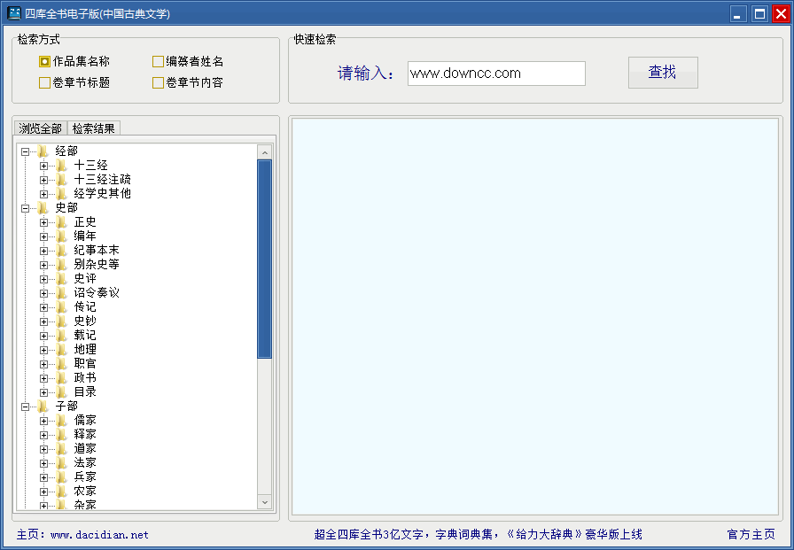Click the 道家 folder icon
794x550 pixels.
[x=58, y=447]
